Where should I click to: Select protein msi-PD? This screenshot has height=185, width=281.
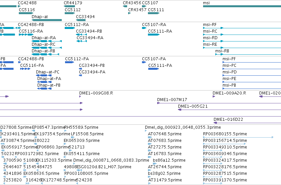(x=252, y=75)
